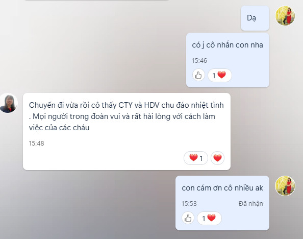Open sender avatar beside 'Dạ' message

click(x=285, y=16)
